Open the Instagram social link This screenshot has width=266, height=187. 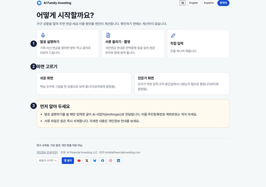111,160
